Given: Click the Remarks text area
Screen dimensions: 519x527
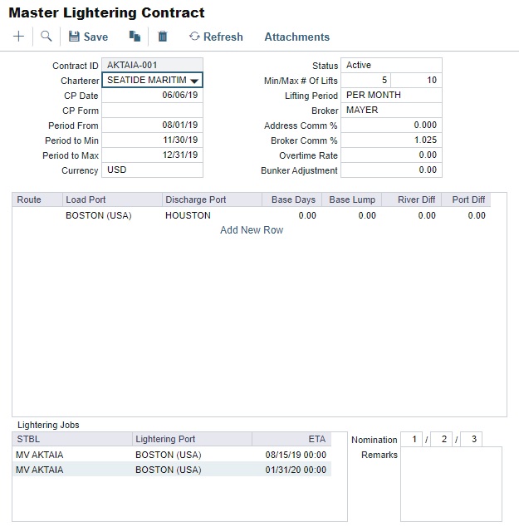Looking at the screenshot, I should (451, 484).
